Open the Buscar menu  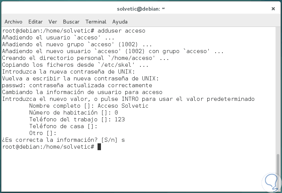click(x=71, y=22)
